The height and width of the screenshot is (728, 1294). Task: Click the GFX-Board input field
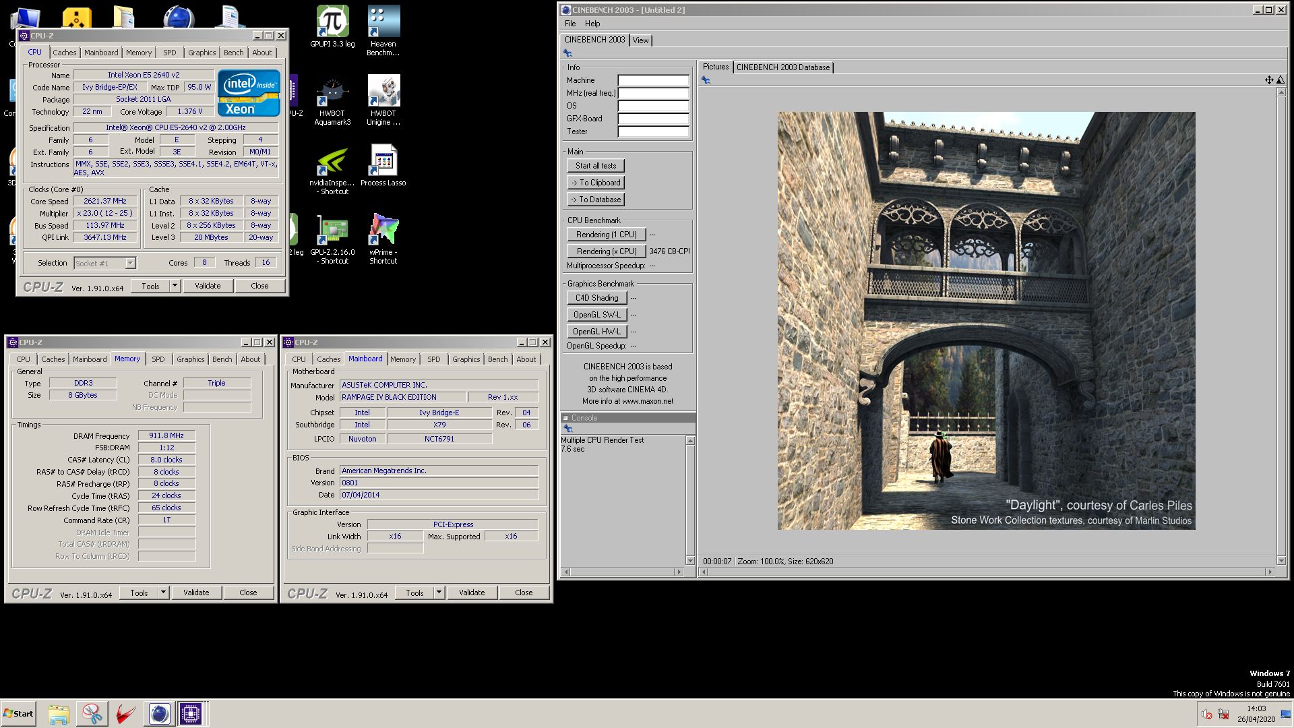point(653,119)
